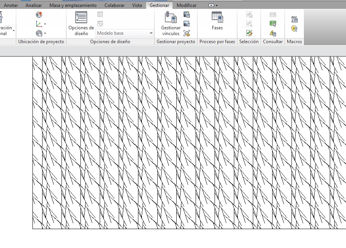Click the Starting view icon
Image resolution: width=346 pixels, height=248 pixels.
coord(187,33)
